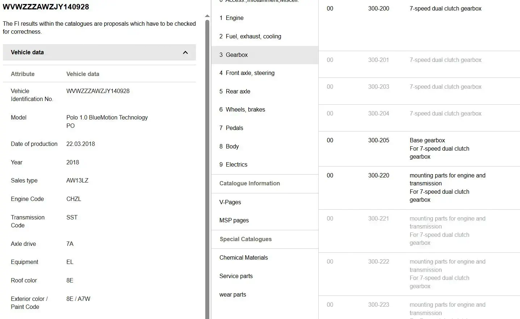This screenshot has height=319, width=520.
Task: Click the Catalogue Information heading
Action: tap(249, 184)
